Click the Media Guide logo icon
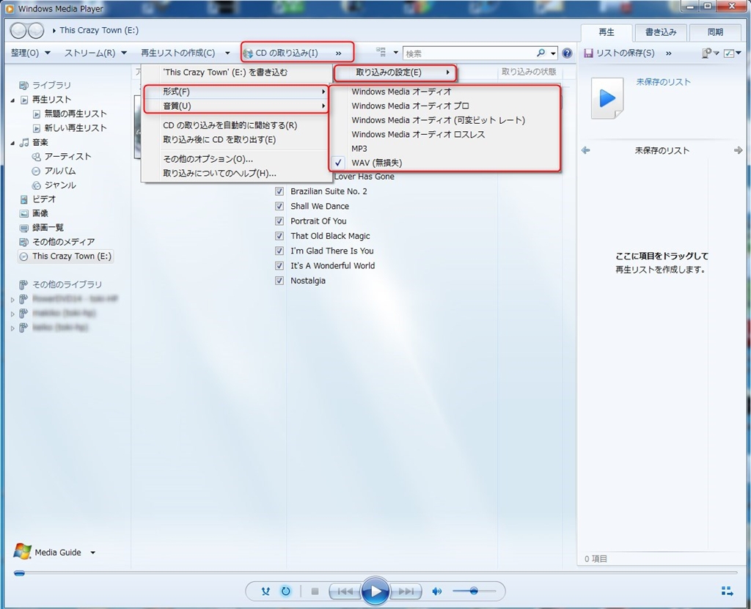 point(22,552)
